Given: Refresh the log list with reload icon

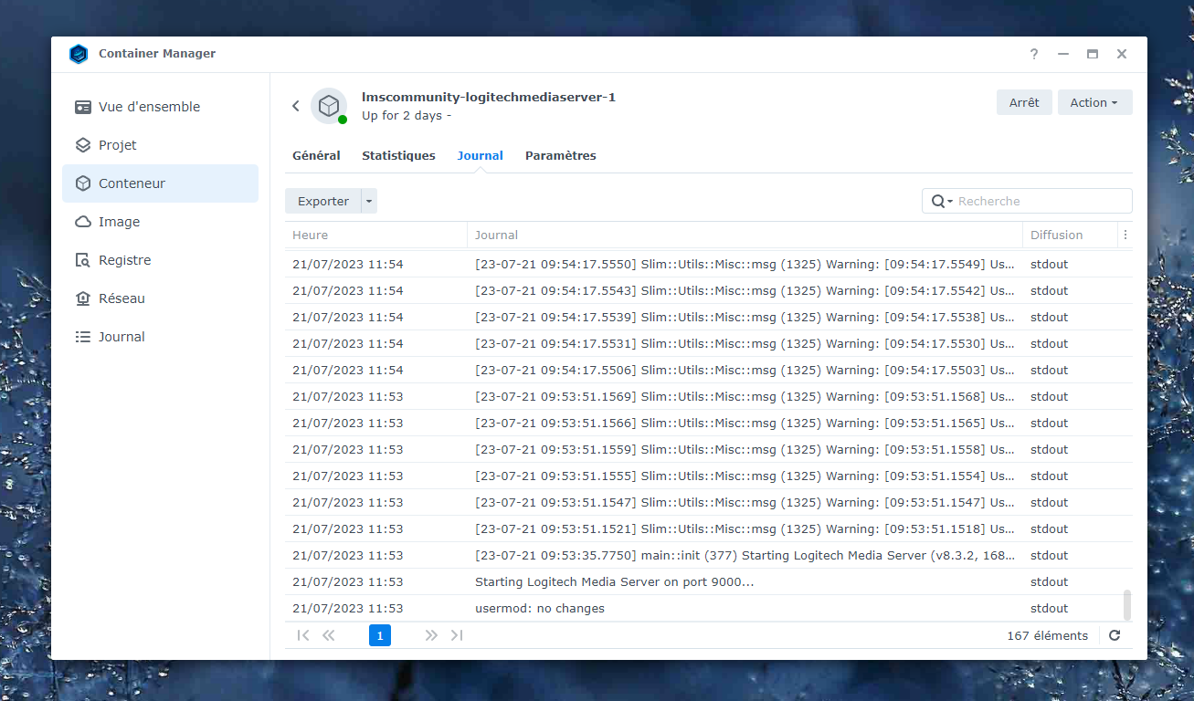Looking at the screenshot, I should click(1115, 635).
